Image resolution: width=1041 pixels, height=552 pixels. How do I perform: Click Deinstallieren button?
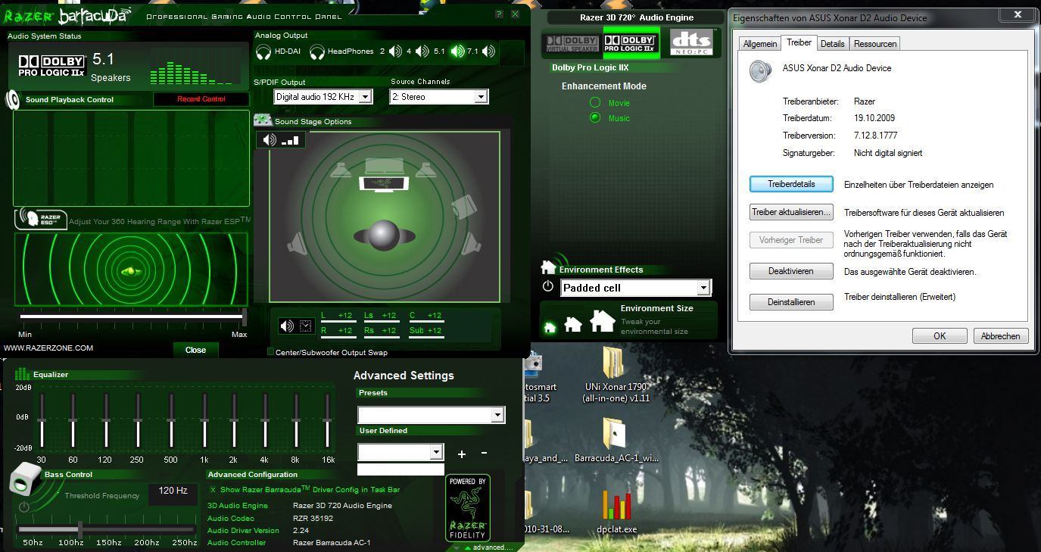(791, 302)
